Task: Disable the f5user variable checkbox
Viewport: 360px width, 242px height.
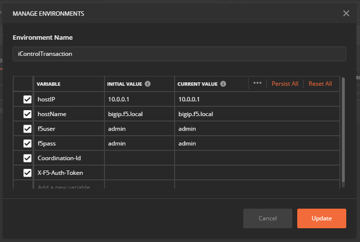Action: point(28,129)
